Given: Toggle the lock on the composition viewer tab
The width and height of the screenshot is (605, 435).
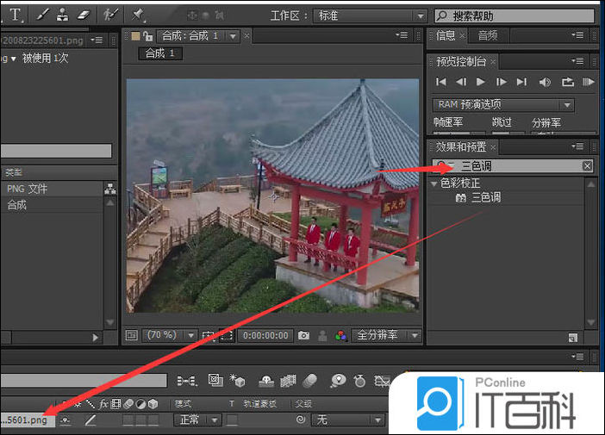Looking at the screenshot, I should 147,36.
